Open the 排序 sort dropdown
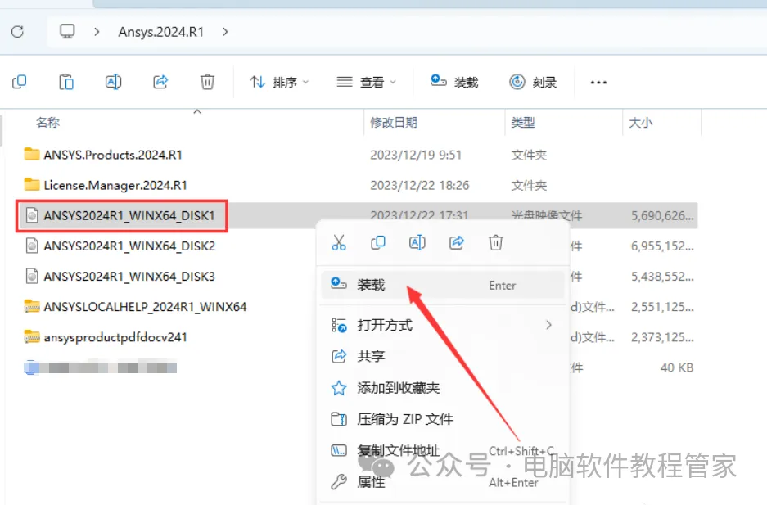Image resolution: width=767 pixels, height=505 pixels. [x=279, y=82]
